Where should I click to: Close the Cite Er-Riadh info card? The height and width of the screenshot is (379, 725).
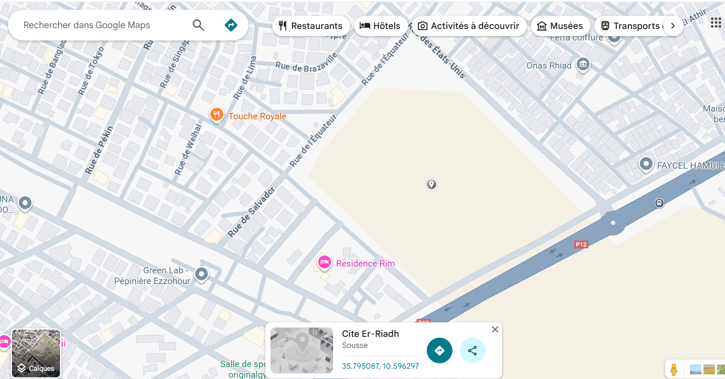495,329
